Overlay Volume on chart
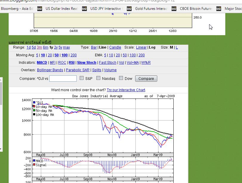Screen dimensions: 242x183 [x=110, y=70]
